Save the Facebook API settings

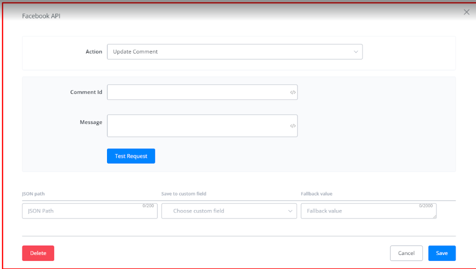click(441, 253)
